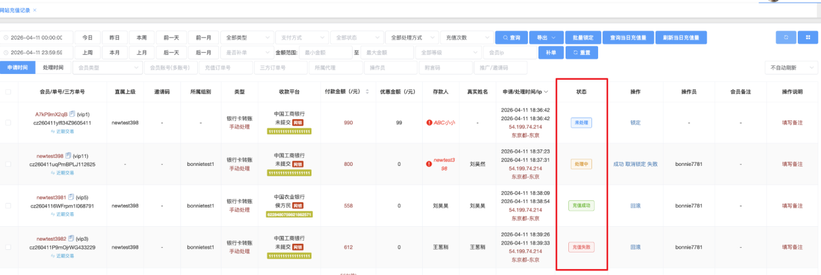821x275 pixels.
Task: Open the grid column settings icon button
Action: [x=807, y=38]
